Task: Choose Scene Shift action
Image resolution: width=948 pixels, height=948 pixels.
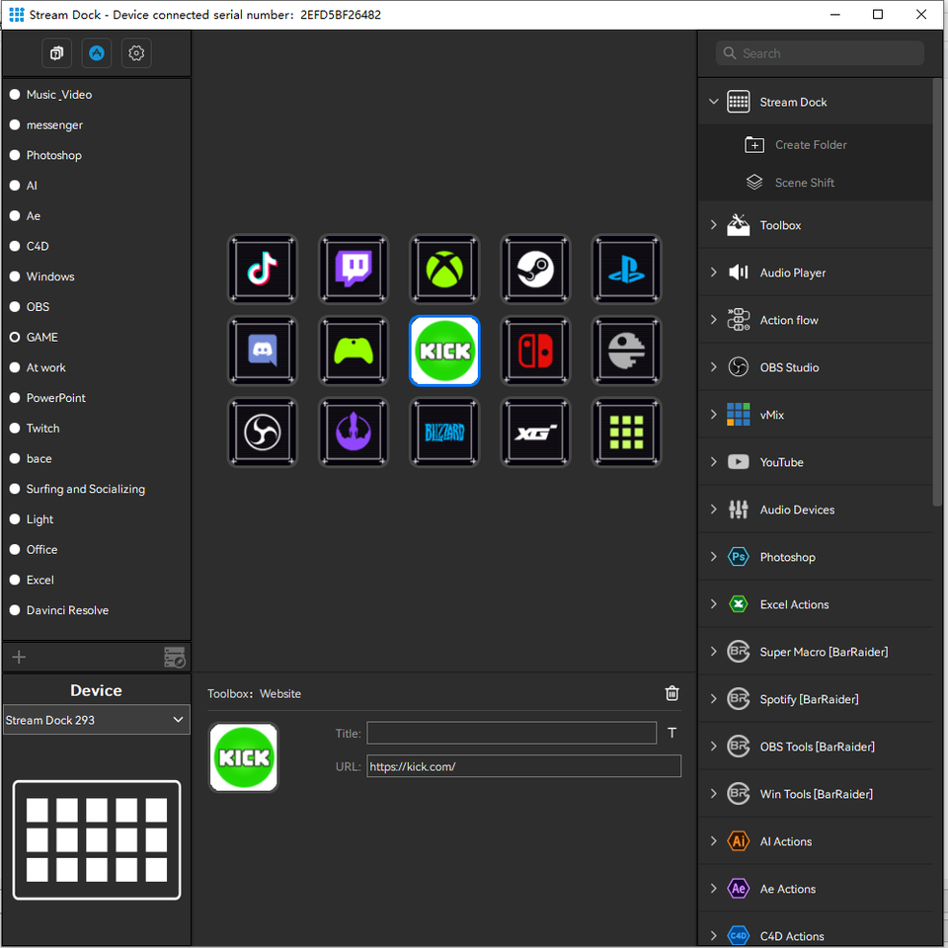Action: point(804,183)
